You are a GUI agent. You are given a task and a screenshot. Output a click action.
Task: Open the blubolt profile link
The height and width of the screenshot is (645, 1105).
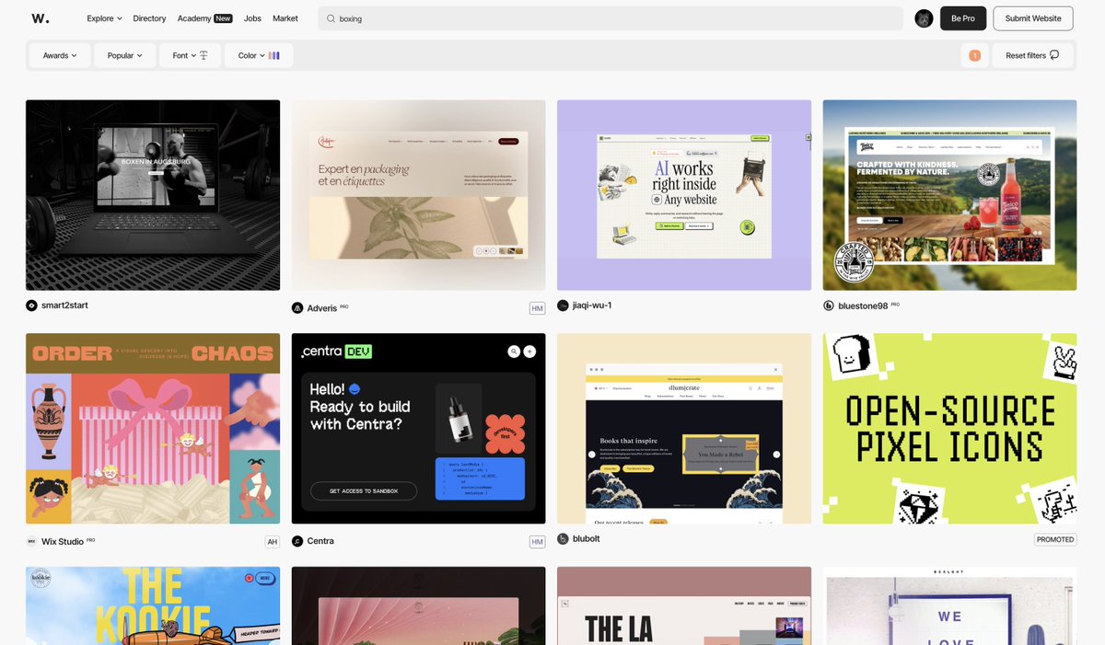[x=587, y=539]
